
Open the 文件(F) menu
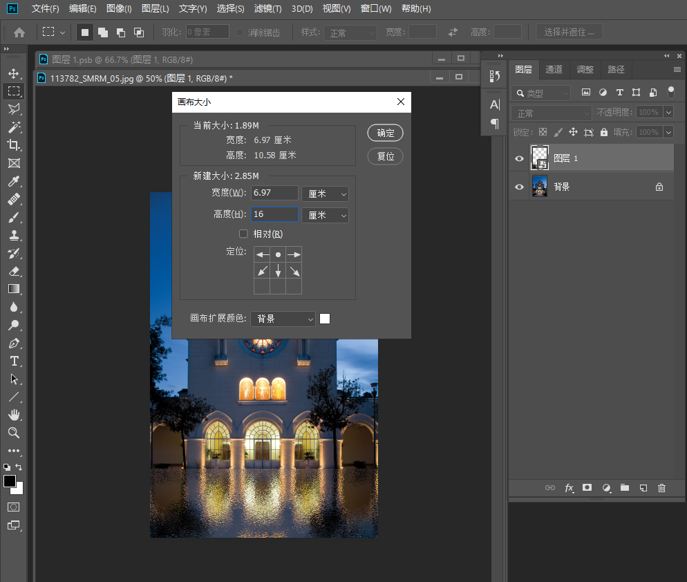point(45,9)
